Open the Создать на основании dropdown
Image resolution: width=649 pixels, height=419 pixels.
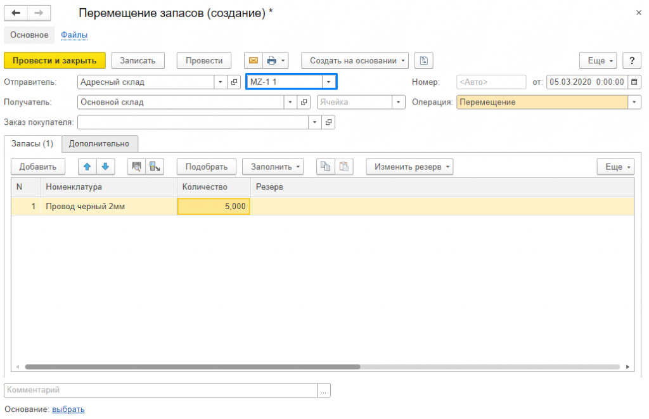pos(355,60)
